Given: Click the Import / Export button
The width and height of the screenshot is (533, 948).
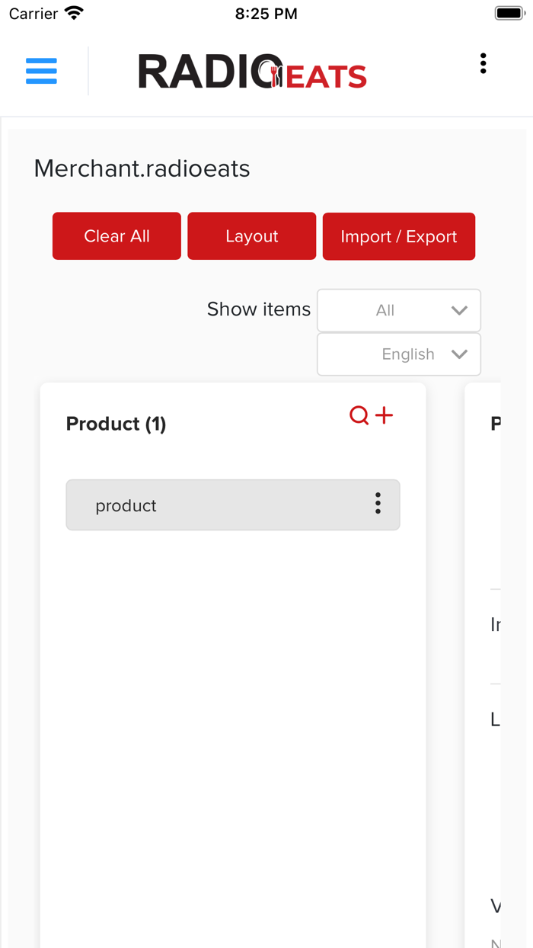Looking at the screenshot, I should point(399,236).
